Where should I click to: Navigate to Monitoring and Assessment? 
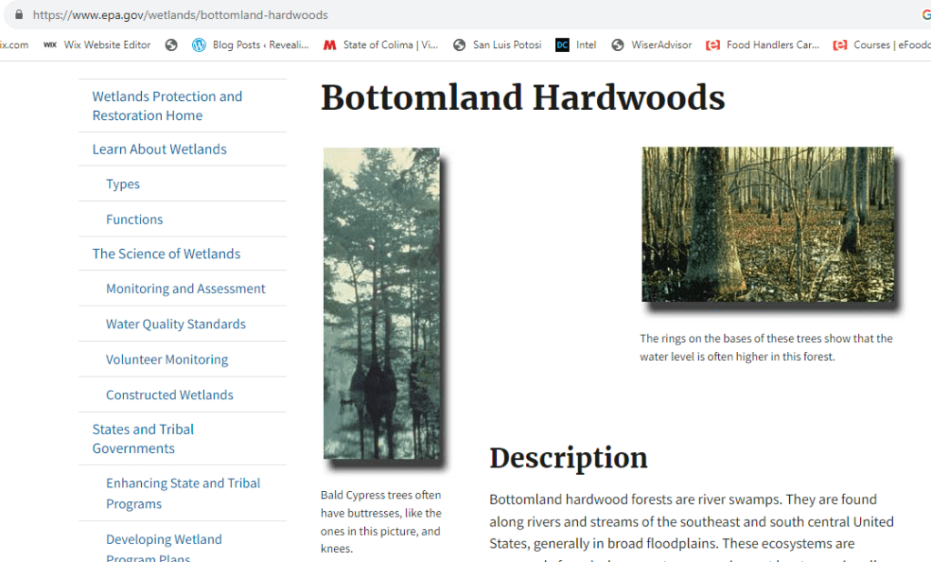pyautogui.click(x=186, y=289)
